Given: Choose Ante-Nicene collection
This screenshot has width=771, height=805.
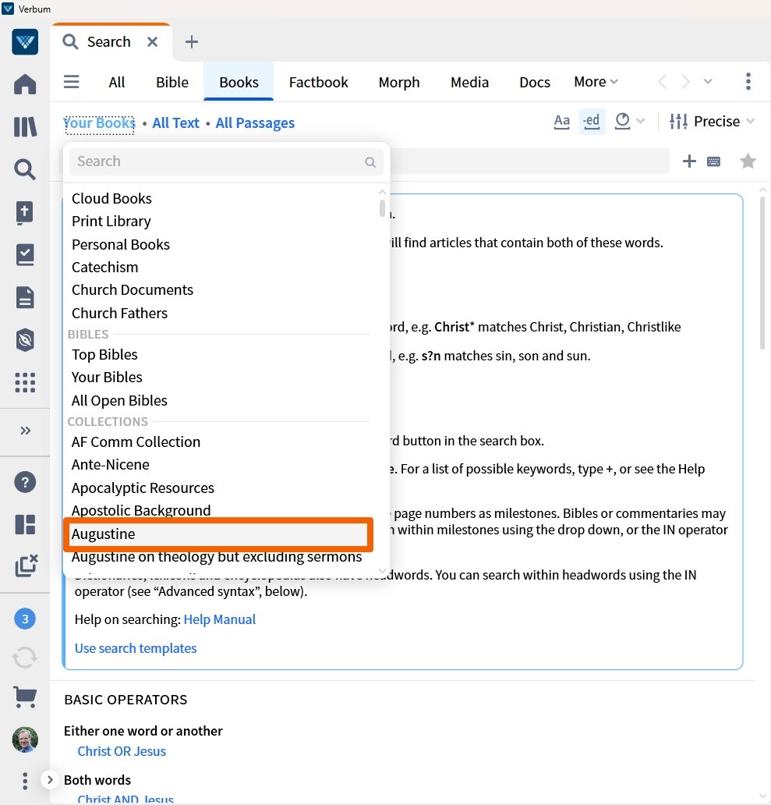Looking at the screenshot, I should pos(110,465).
